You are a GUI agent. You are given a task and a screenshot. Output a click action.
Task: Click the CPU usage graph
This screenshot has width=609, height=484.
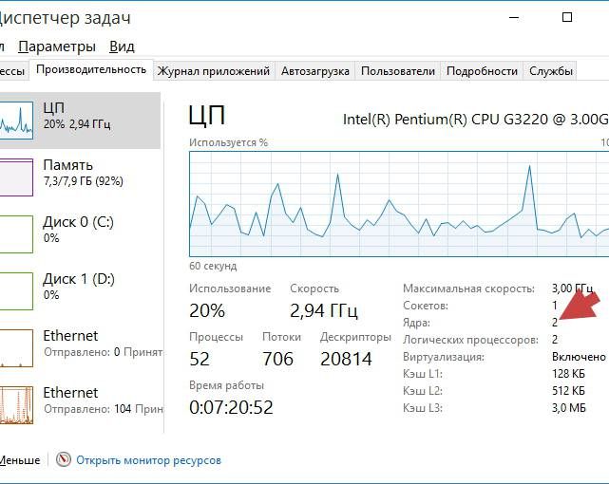[x=399, y=204]
